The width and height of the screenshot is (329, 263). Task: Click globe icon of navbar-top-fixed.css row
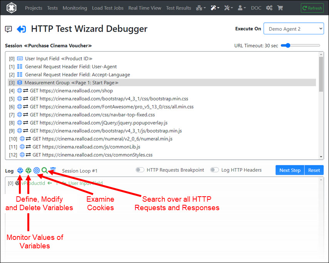click(x=20, y=115)
